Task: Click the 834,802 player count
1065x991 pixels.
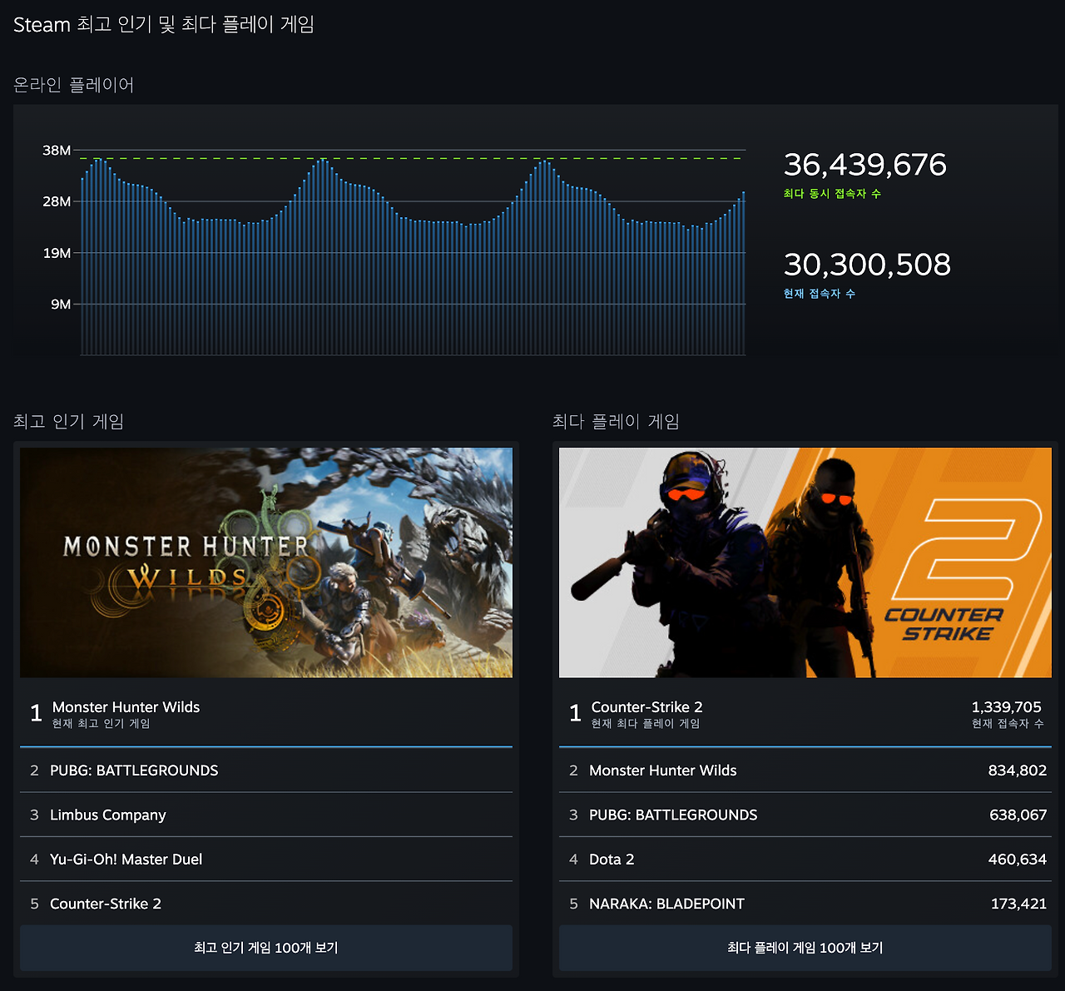Action: pyautogui.click(x=1018, y=771)
